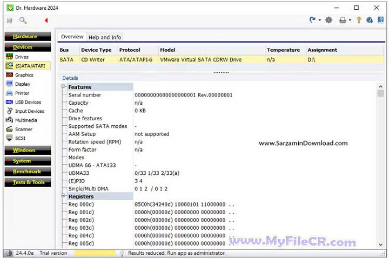Click the status bar lightbulb hint icon
Viewport: 389px width, 259px height.
[x=122, y=253]
